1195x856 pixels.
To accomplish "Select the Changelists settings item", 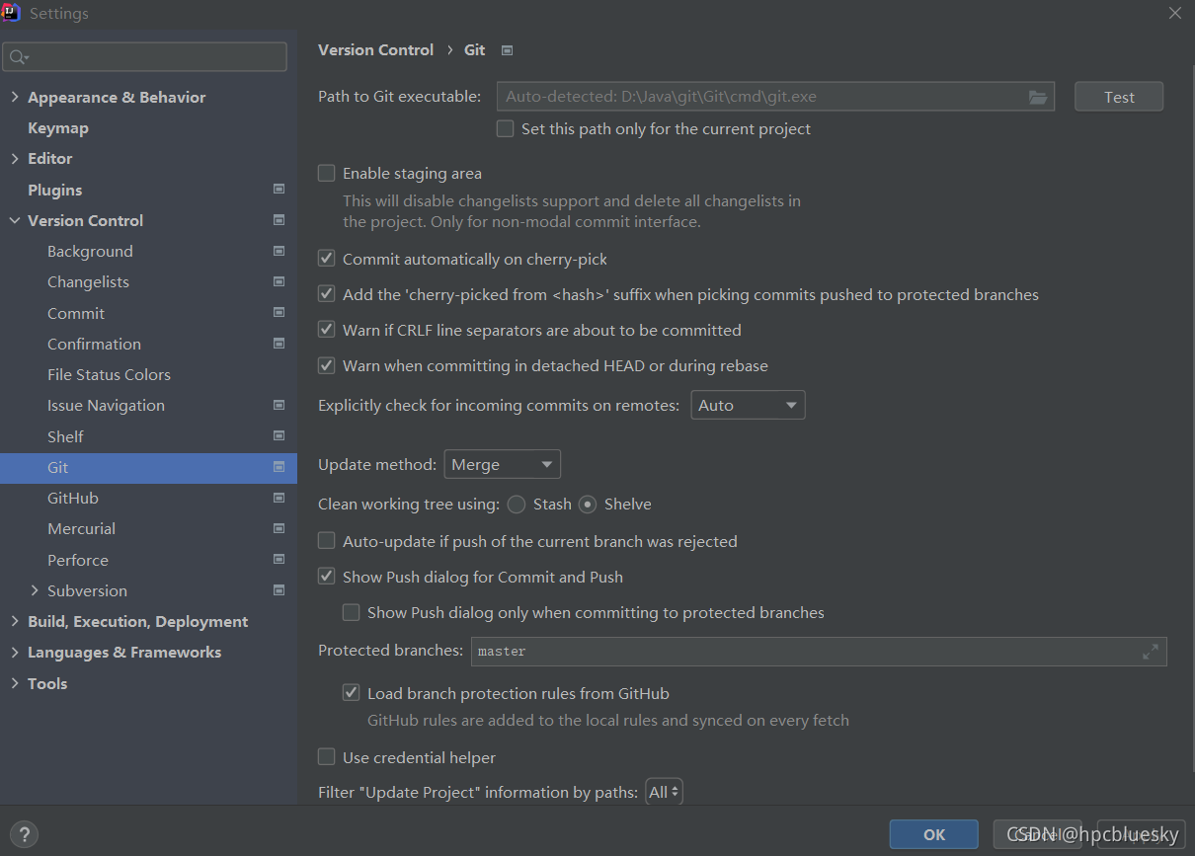I will [x=88, y=281].
